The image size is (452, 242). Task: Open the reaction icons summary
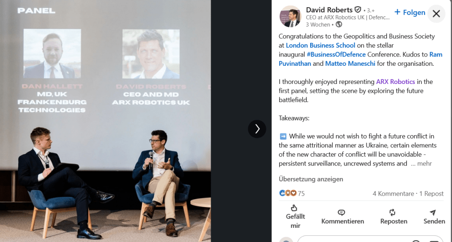tap(288, 193)
